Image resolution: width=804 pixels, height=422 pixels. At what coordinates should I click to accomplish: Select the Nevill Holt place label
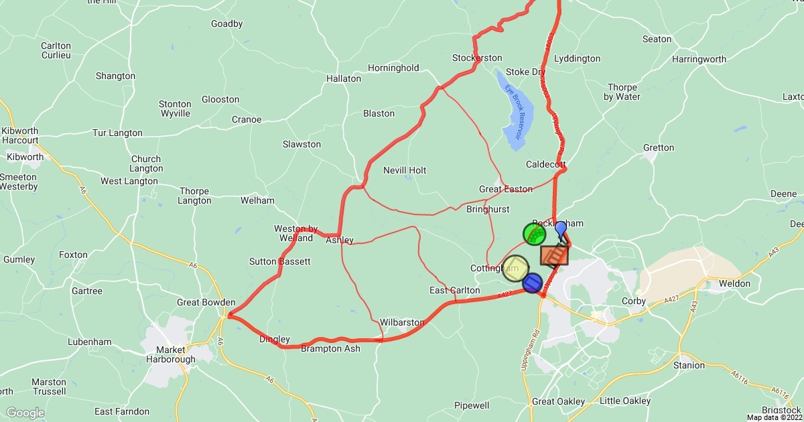tap(405, 170)
